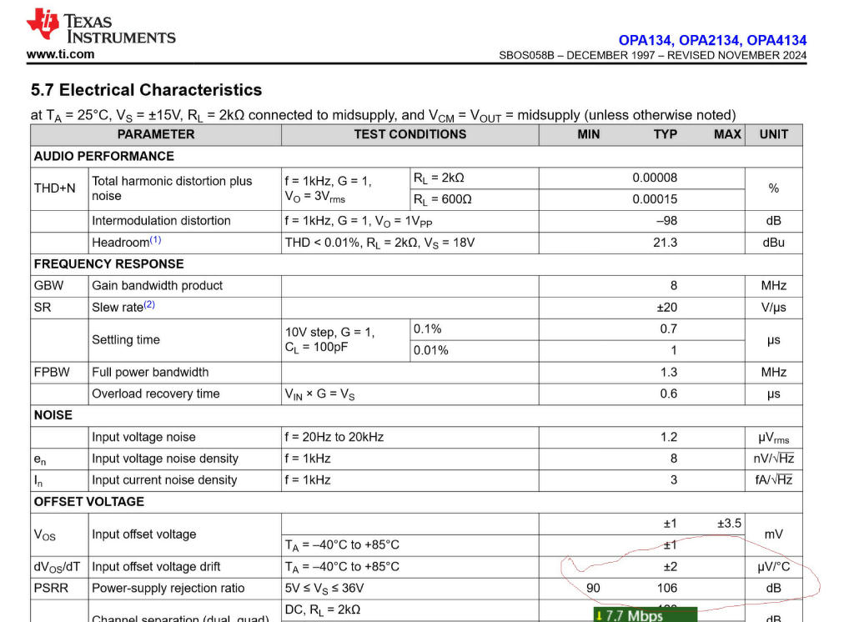Click the 0.6 overload recovery value
Viewport: 854px width, 622px height.
(669, 394)
